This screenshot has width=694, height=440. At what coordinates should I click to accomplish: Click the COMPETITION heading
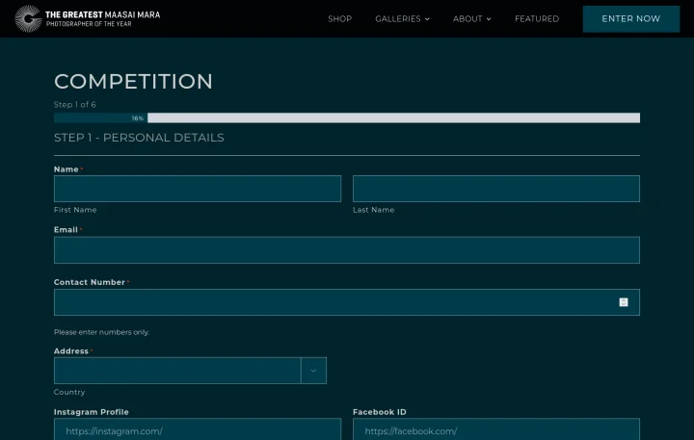pyautogui.click(x=133, y=82)
